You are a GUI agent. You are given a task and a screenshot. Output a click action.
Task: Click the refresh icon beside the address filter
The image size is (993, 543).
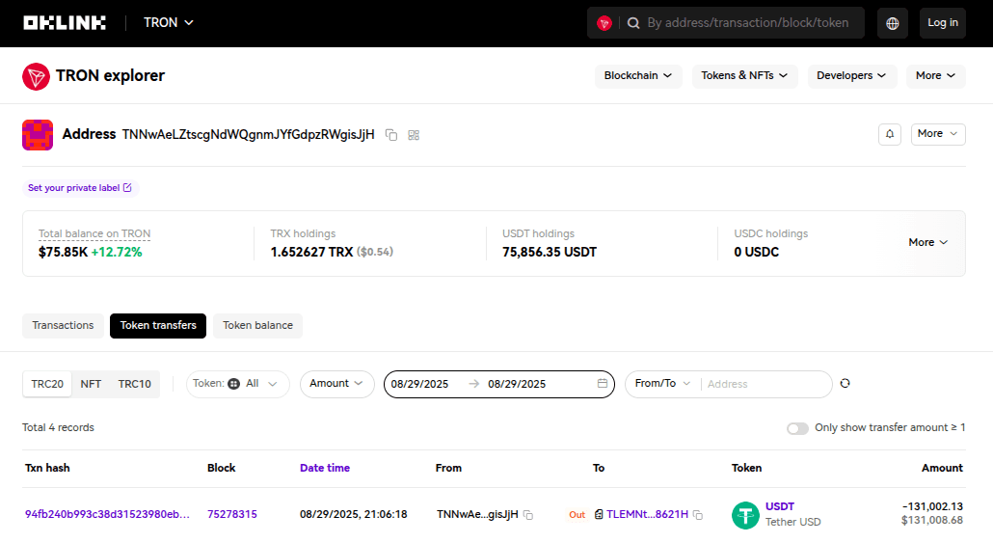845,384
